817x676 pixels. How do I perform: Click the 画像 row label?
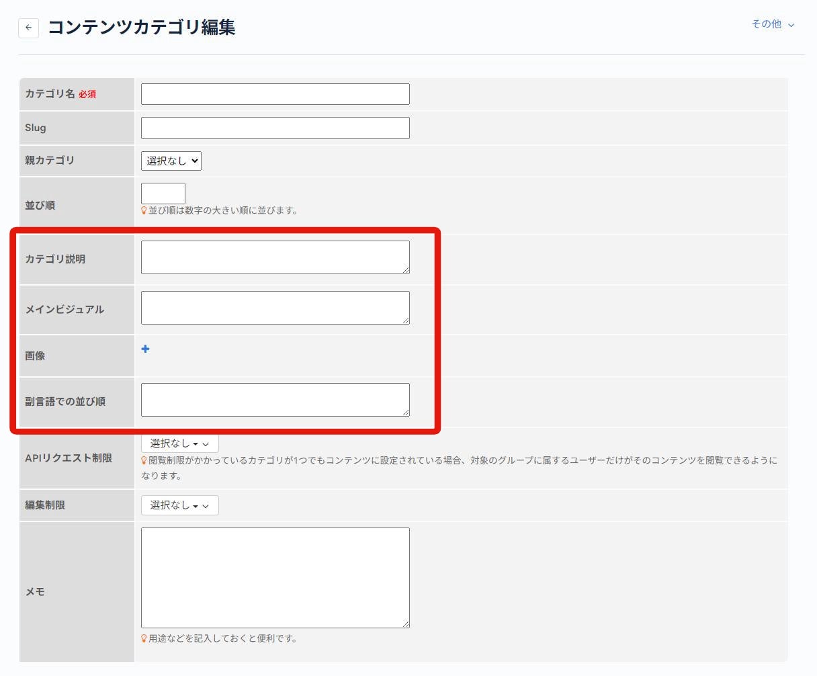point(35,355)
